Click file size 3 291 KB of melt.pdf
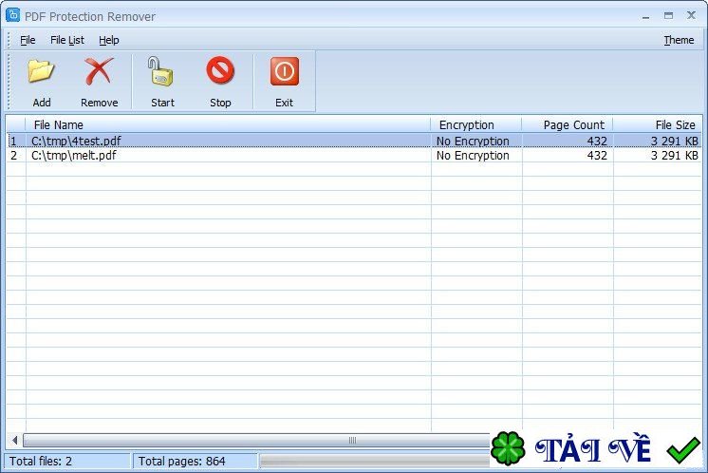The width and height of the screenshot is (708, 473). (675, 156)
